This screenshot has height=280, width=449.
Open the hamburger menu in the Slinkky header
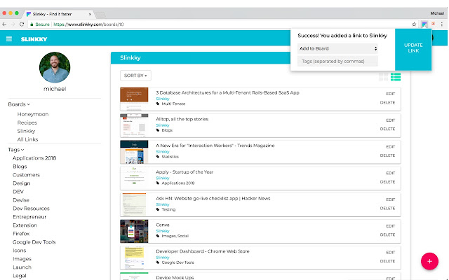pyautogui.click(x=9, y=39)
